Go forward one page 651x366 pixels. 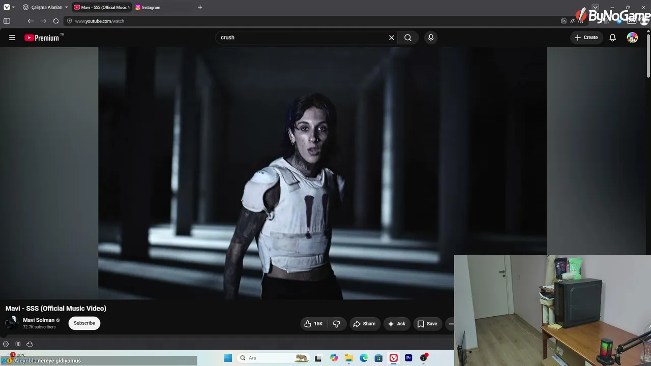[x=43, y=21]
